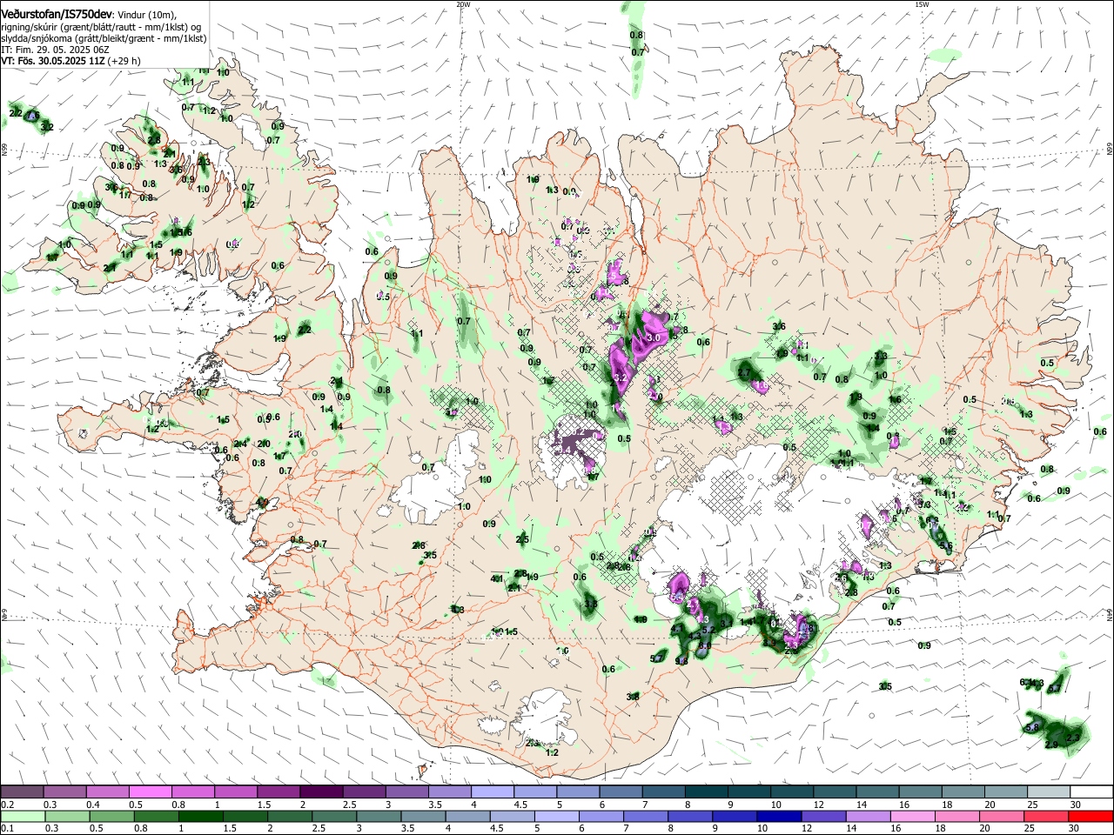Click the 15W longitude label
The image size is (1114, 835).
[x=922, y=3]
